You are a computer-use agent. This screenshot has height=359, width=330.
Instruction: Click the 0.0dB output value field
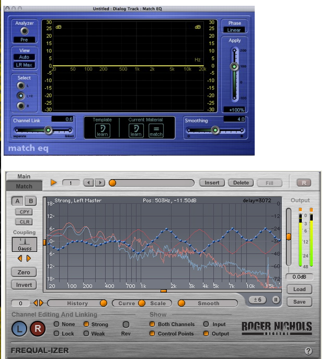[x=299, y=277]
